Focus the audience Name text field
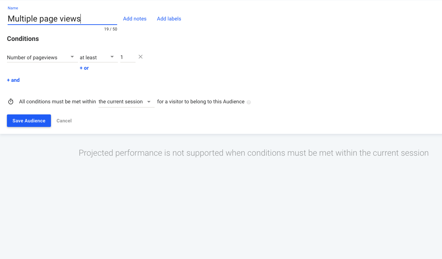 pos(62,19)
